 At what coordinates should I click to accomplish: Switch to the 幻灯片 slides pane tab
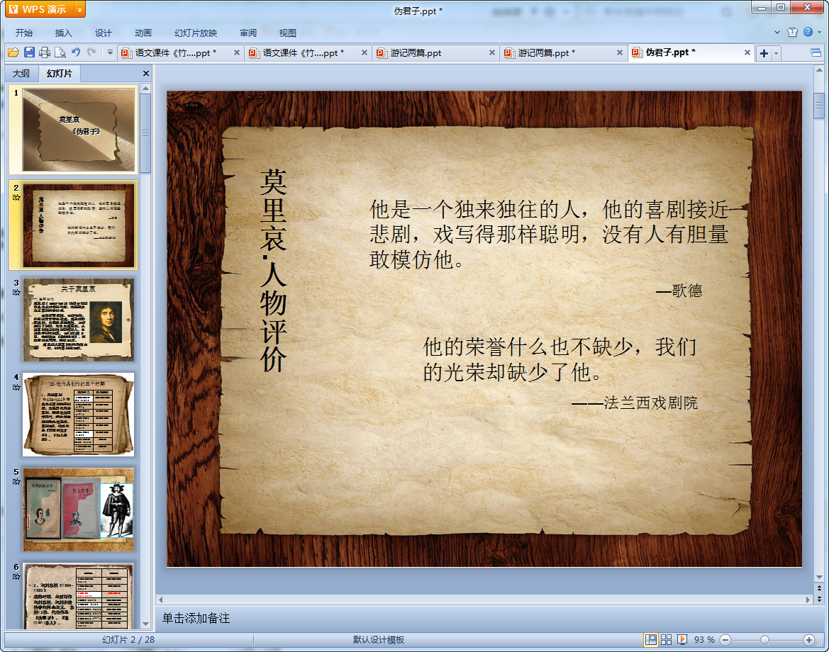pos(60,74)
